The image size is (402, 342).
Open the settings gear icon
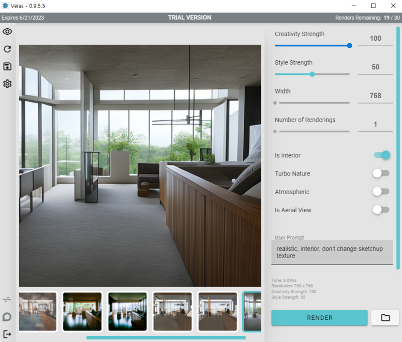(8, 83)
